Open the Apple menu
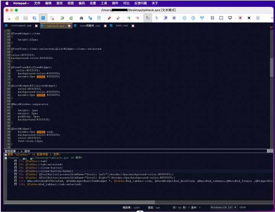275x212 pixels. [x=6, y=3]
